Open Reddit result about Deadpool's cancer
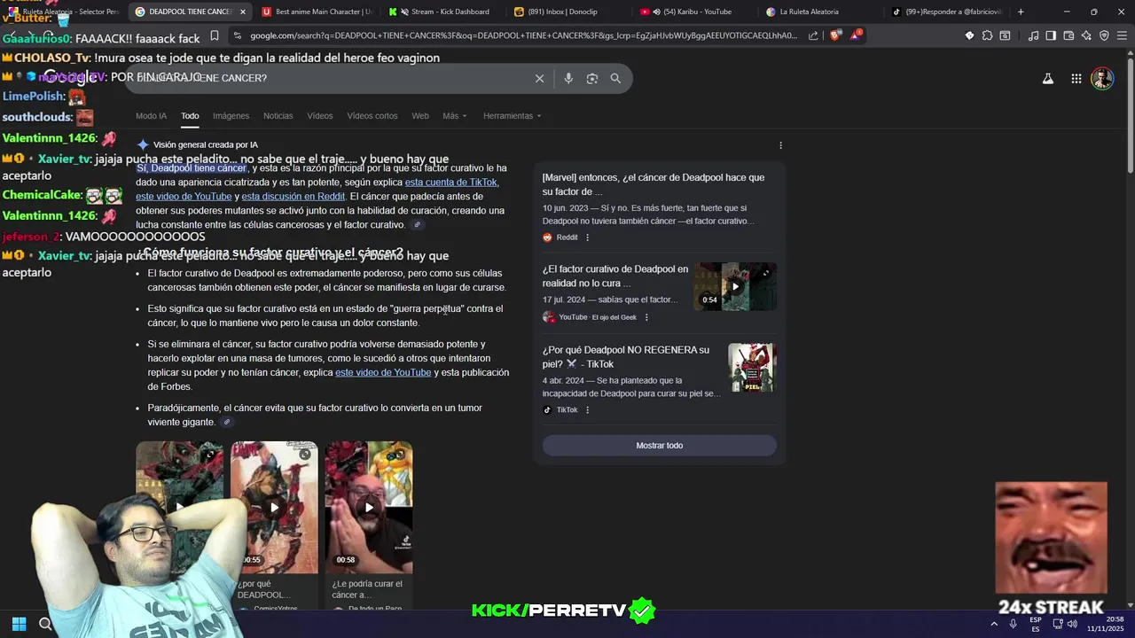 [x=654, y=184]
